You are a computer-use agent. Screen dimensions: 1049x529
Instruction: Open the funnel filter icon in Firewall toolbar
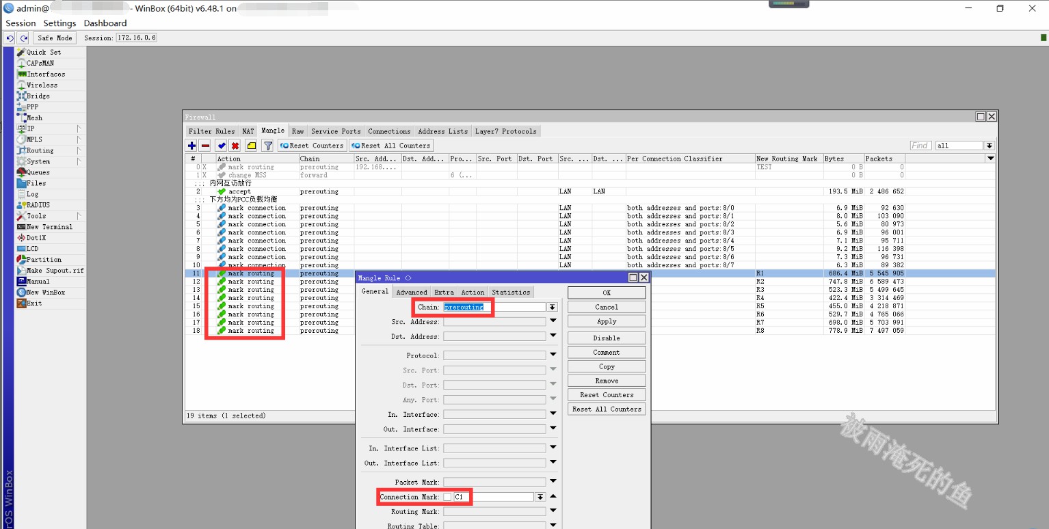268,146
